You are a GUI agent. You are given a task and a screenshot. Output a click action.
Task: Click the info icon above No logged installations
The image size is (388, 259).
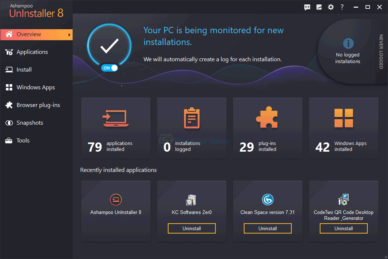tap(348, 43)
